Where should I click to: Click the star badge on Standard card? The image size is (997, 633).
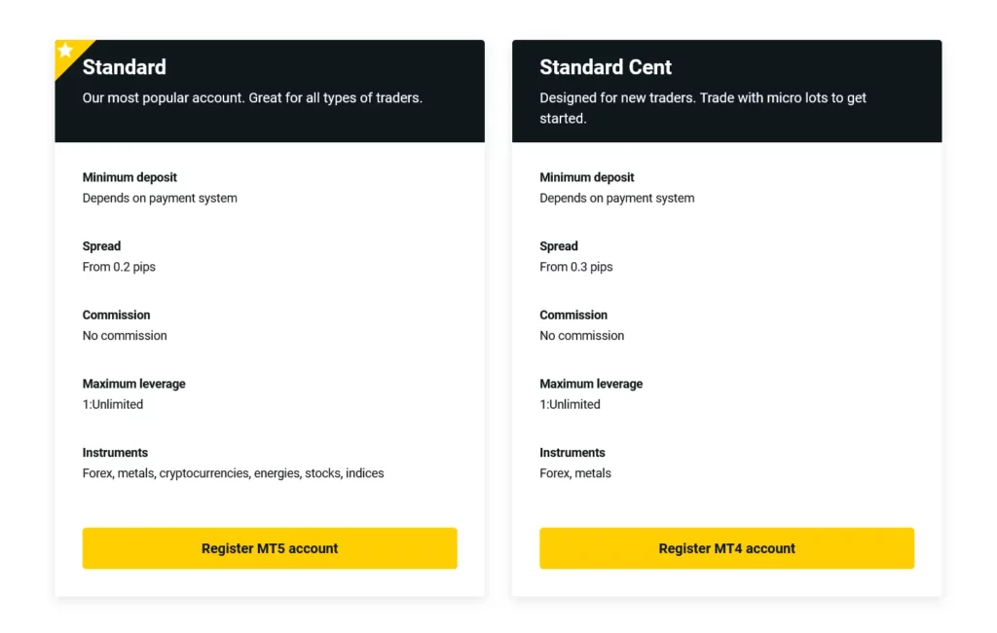(65, 51)
